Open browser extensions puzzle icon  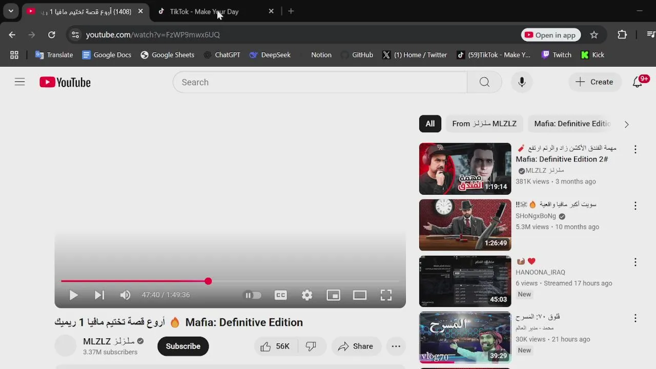(x=622, y=35)
